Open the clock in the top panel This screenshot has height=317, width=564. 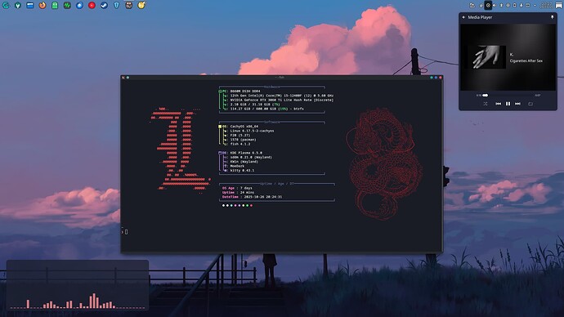point(547,6)
